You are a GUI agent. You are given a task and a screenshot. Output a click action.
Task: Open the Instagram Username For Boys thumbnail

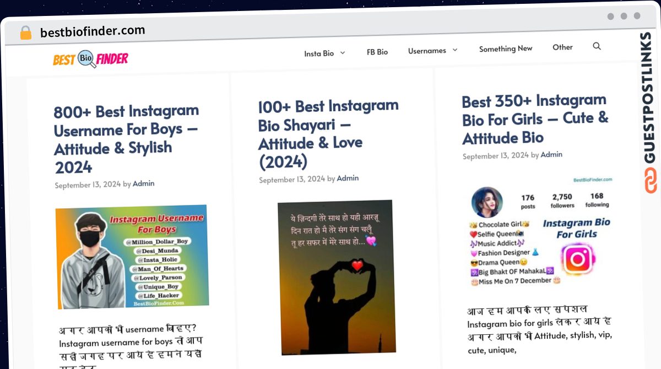point(132,257)
